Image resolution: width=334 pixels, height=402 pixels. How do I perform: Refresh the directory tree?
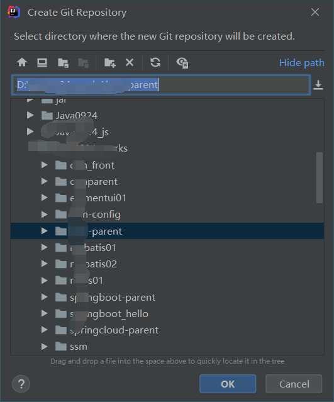click(x=155, y=62)
